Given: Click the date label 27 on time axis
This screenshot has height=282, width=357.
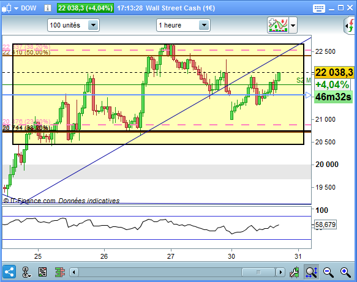Looking at the screenshot, I should 170,256.
